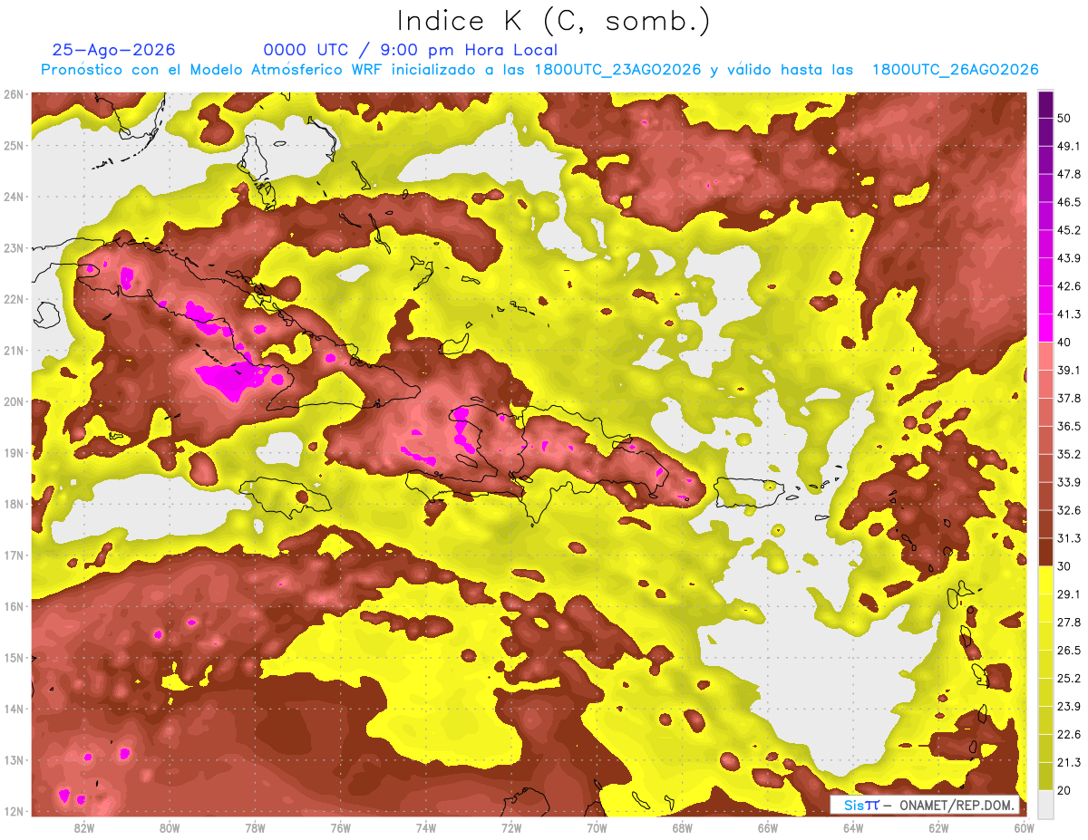This screenshot has width=1088, height=840.
Task: Click the longitude label '70W'
Action: (x=597, y=827)
